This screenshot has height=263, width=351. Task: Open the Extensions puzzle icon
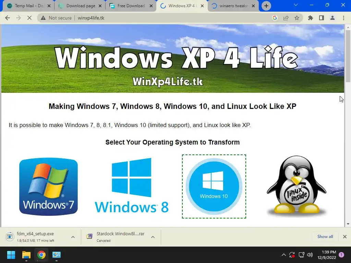coord(311,18)
